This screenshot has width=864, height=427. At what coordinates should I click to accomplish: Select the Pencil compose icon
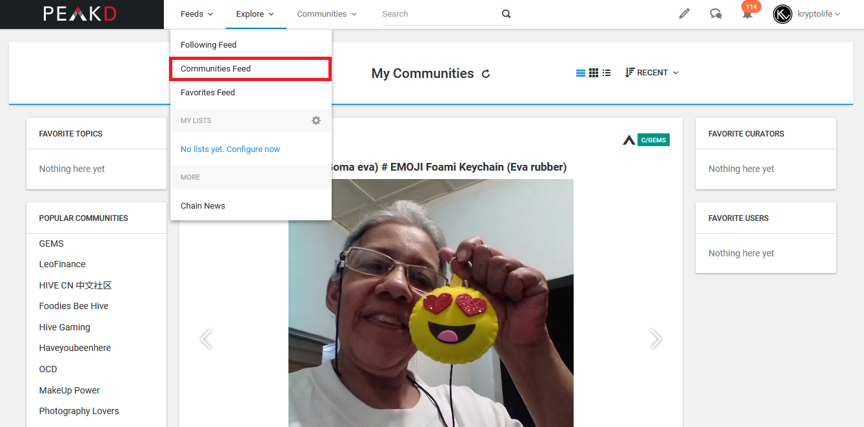pyautogui.click(x=684, y=14)
